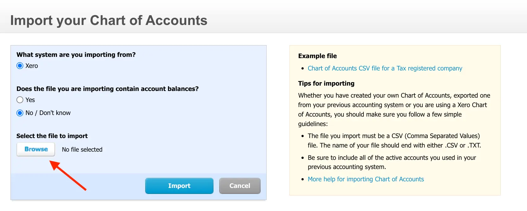The image size is (527, 211).
Task: Open the Chart of Accounts CSV example file link
Action: (x=385, y=68)
